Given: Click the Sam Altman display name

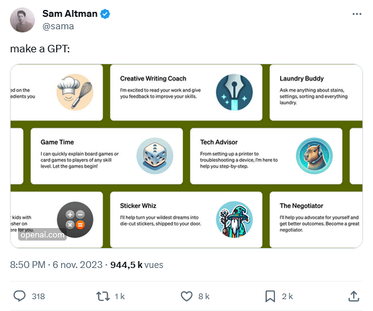Looking at the screenshot, I should tap(70, 14).
